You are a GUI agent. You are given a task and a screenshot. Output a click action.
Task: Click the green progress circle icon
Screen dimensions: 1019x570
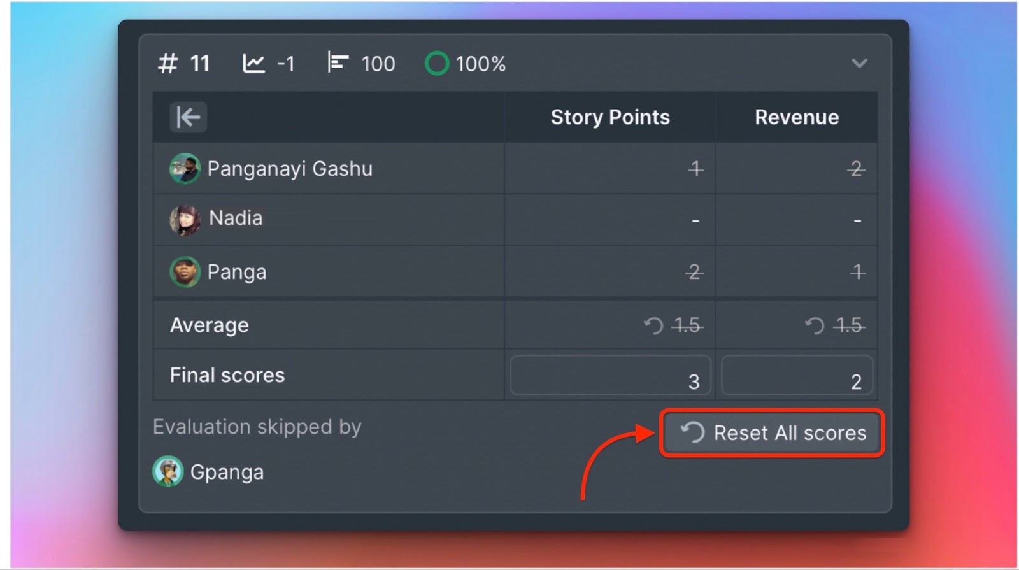(x=437, y=64)
